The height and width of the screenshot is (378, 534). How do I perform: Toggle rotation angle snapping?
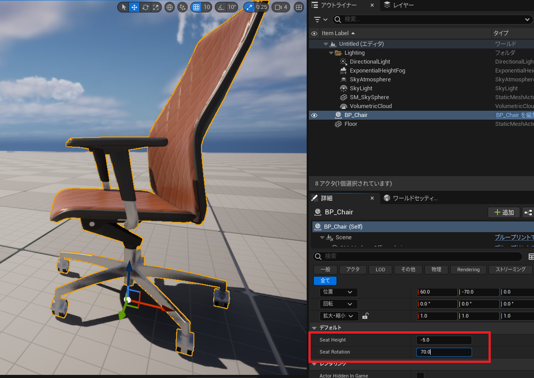(221, 7)
